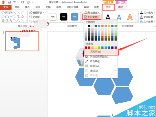Pick the elbow arrow connector shape

point(19,17)
